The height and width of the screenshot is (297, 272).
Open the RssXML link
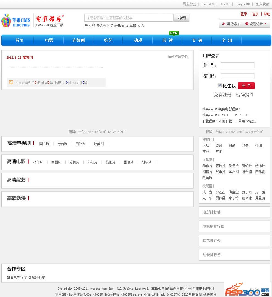(x=225, y=4)
